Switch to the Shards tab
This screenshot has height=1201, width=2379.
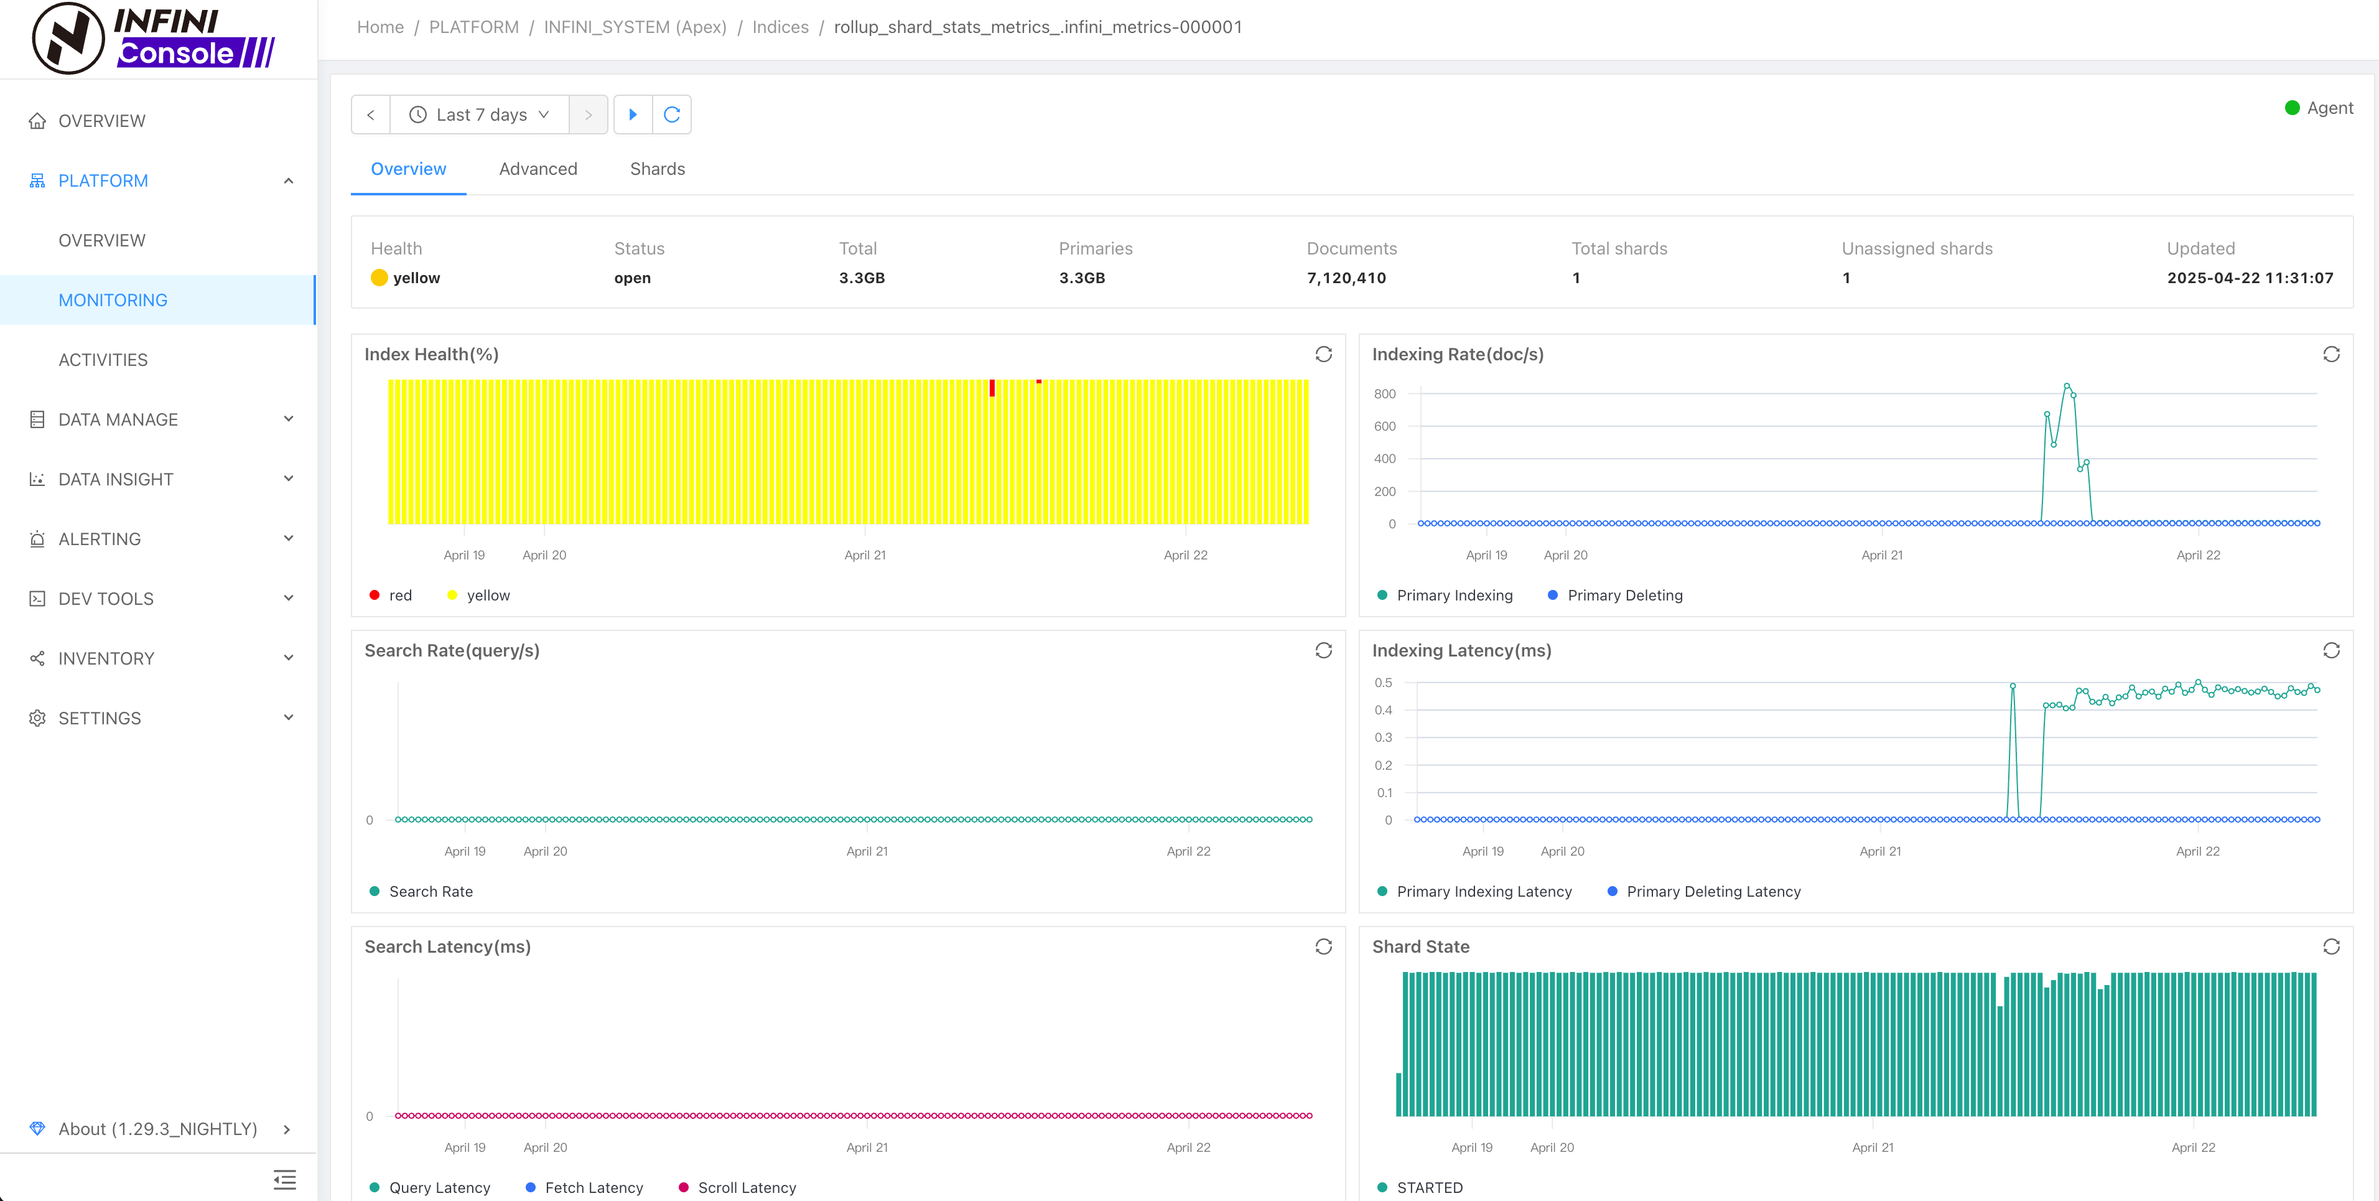pyautogui.click(x=656, y=169)
